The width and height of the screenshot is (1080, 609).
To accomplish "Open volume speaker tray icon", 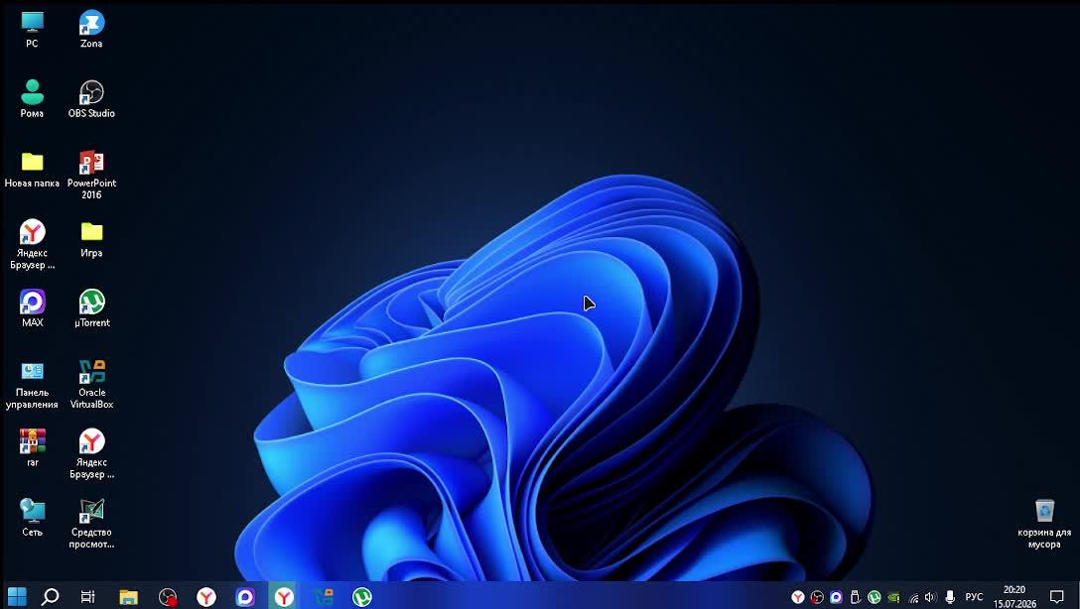I will [931, 597].
